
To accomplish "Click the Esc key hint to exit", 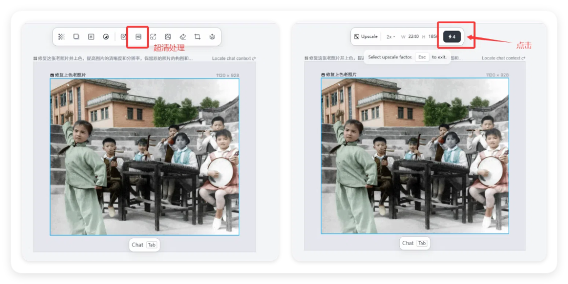I will click(x=422, y=57).
